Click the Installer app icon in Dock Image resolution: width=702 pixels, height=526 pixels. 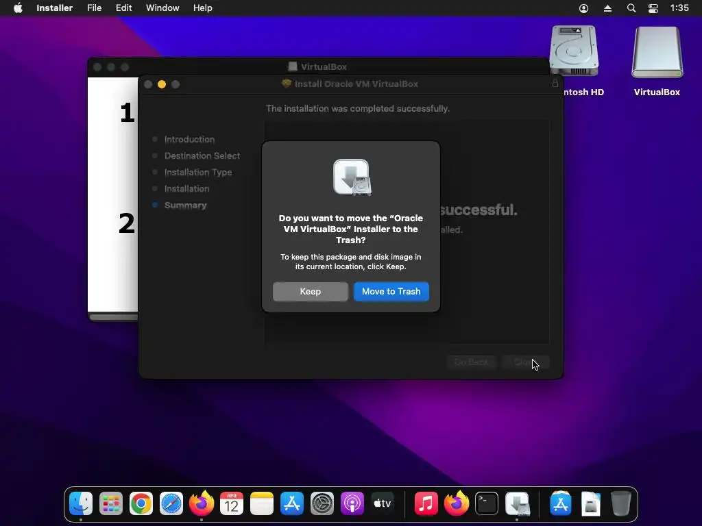(517, 503)
